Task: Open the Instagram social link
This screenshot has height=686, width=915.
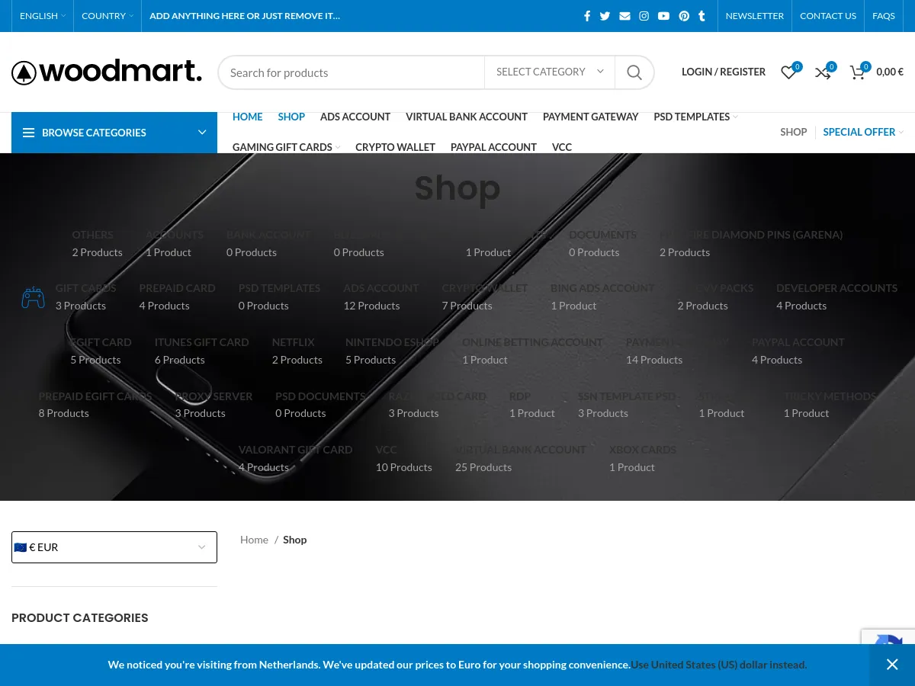Action: coord(644,16)
